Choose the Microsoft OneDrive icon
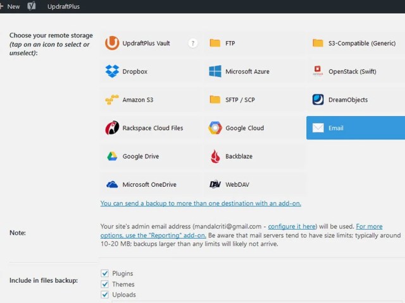This screenshot has height=303, width=405. coord(112,185)
